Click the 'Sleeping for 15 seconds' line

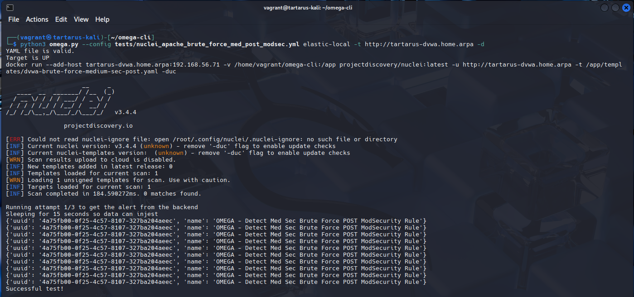pos(82,214)
